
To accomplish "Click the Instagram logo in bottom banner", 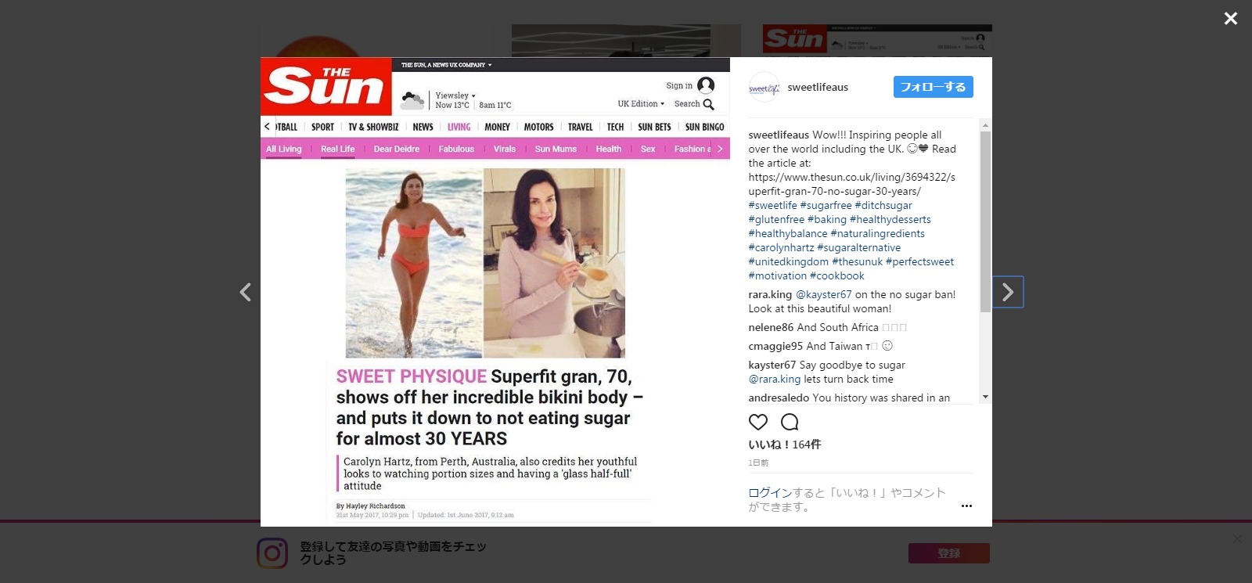I will [272, 553].
